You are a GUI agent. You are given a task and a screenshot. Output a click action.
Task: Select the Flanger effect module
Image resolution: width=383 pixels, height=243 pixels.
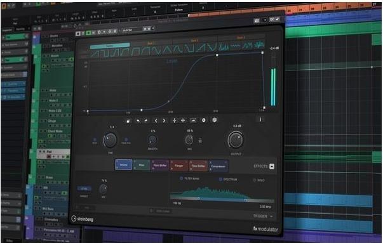pyautogui.click(x=179, y=166)
